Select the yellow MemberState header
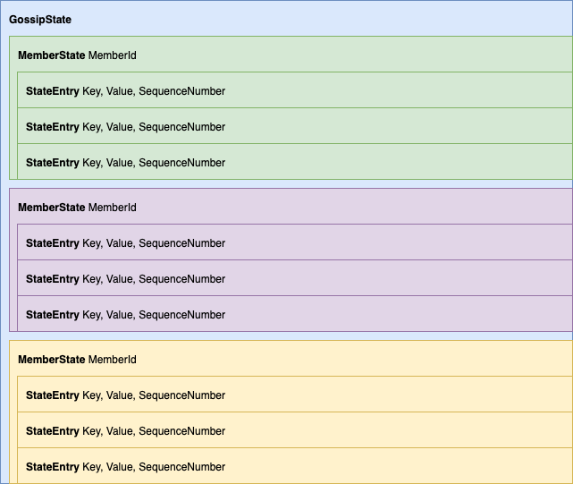The width and height of the screenshot is (573, 484). tap(77, 360)
